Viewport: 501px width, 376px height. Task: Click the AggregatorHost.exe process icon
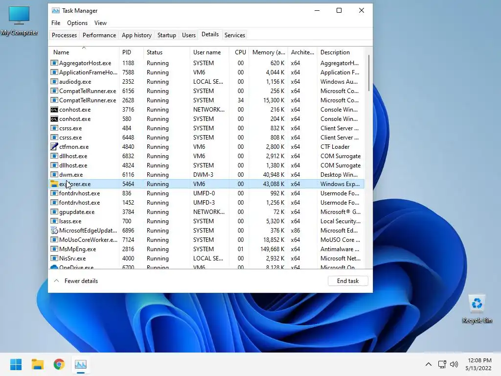[54, 63]
